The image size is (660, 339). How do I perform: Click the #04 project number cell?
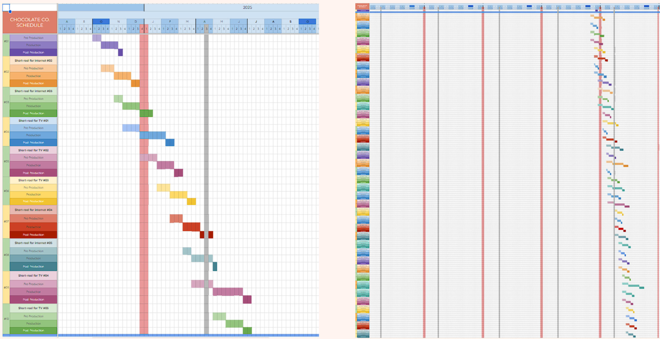(6, 132)
